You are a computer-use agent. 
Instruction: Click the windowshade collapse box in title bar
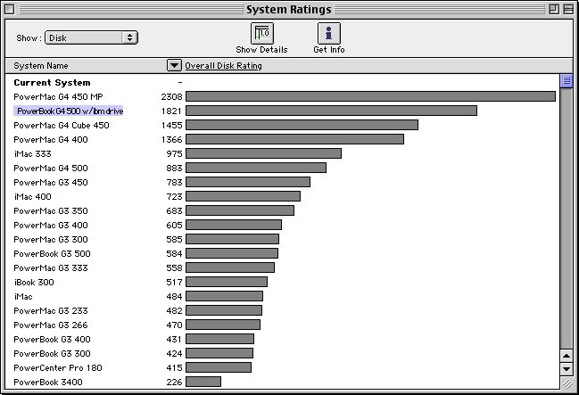(x=568, y=9)
